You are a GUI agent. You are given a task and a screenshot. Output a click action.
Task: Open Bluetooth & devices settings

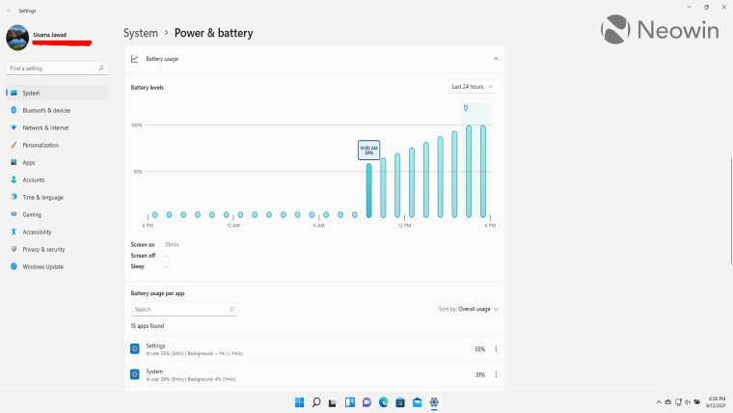click(57, 110)
